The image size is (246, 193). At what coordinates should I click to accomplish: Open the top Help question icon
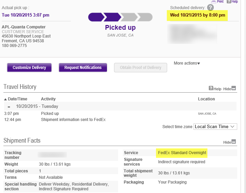point(229,1)
